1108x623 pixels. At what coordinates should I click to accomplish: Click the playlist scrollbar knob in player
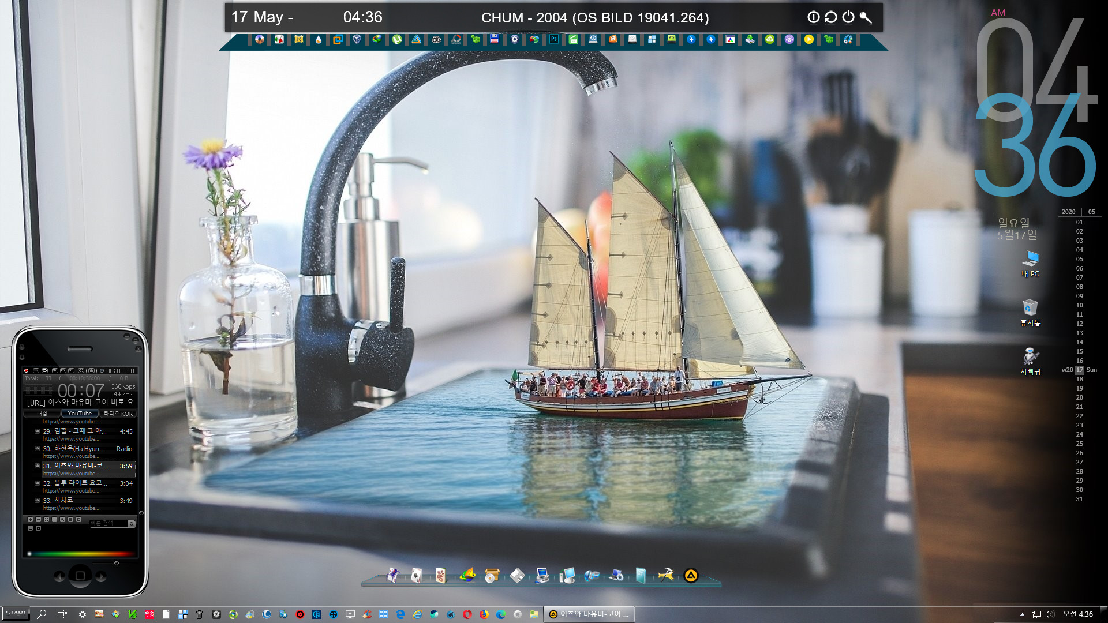tap(141, 512)
